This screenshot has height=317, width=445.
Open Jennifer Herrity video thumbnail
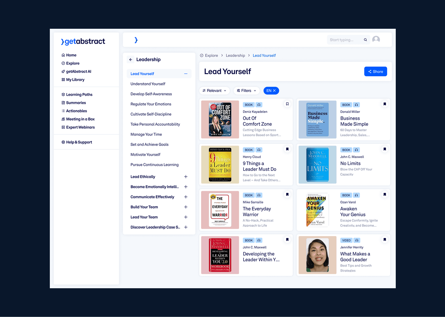pyautogui.click(x=317, y=255)
